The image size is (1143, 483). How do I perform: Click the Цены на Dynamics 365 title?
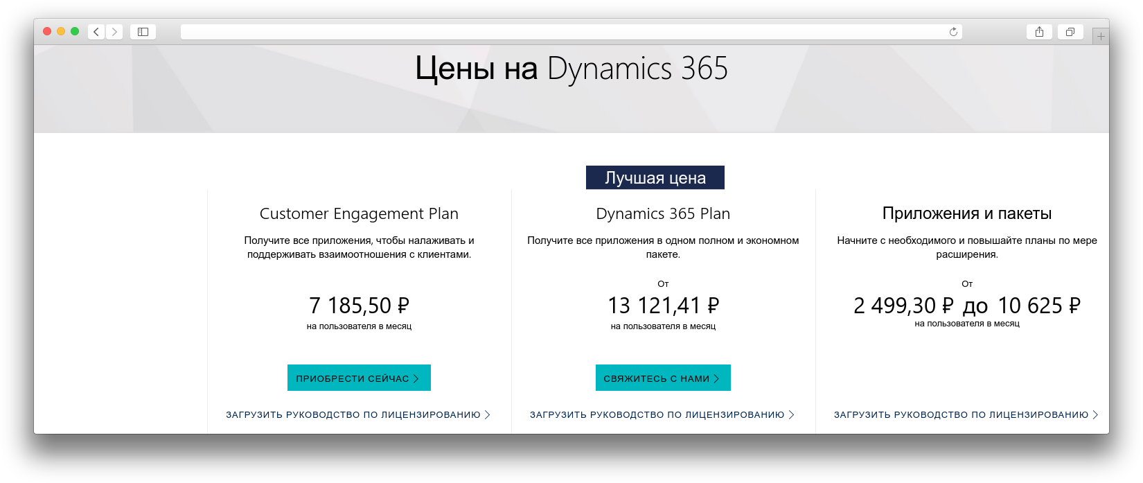tap(571, 69)
